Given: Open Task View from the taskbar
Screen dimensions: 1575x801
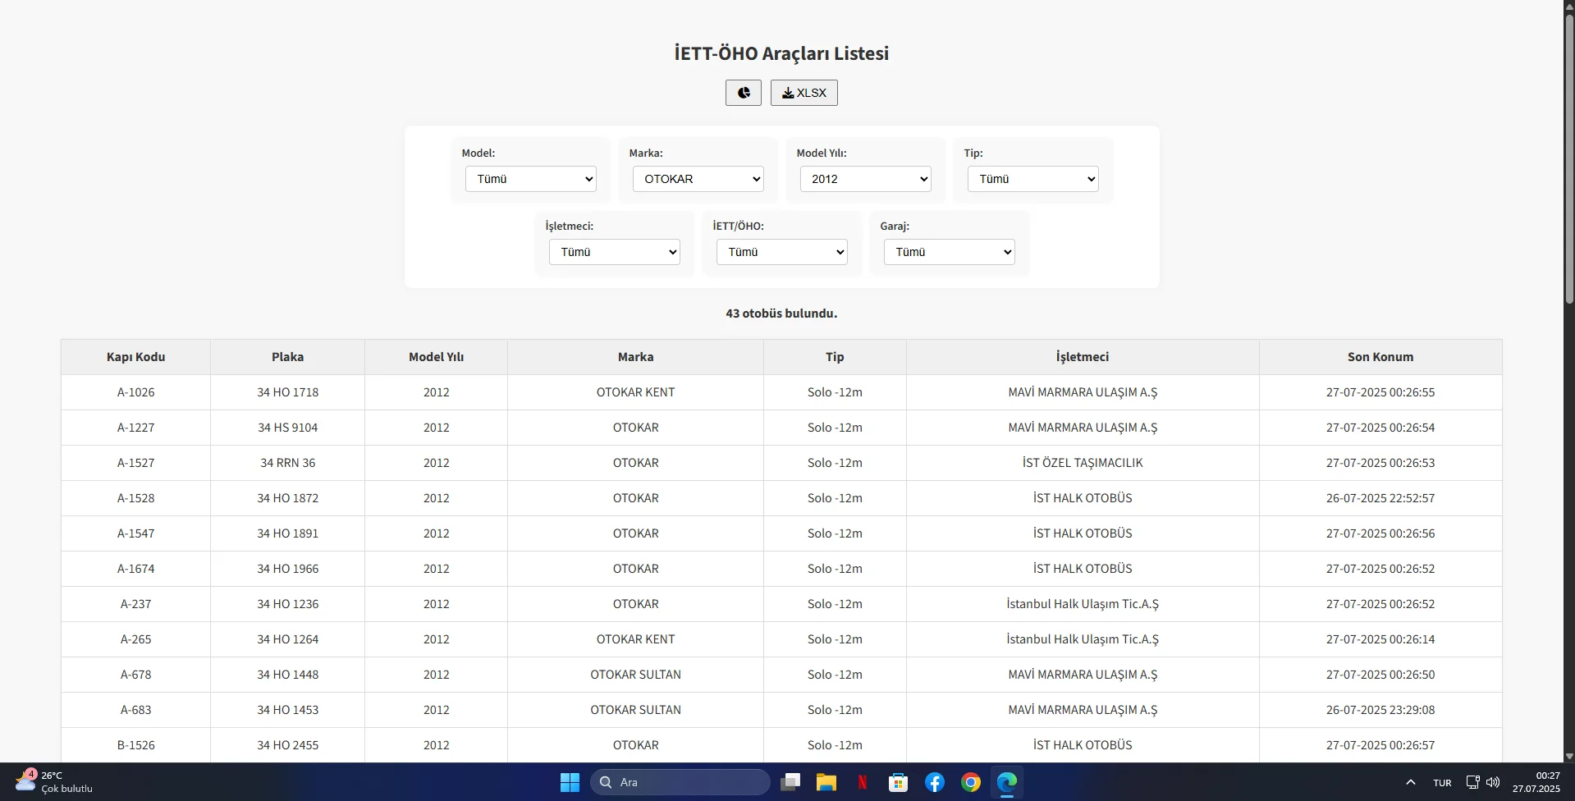Looking at the screenshot, I should 790,782.
